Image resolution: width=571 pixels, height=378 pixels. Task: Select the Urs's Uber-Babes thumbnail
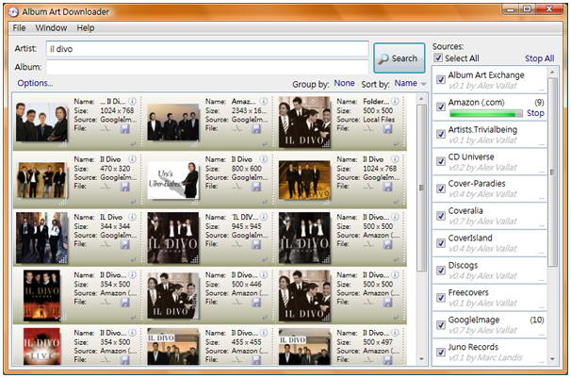tap(173, 180)
